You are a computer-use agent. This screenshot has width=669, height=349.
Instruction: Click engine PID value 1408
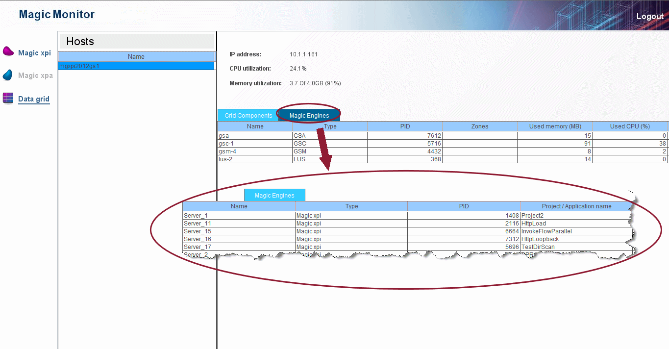(511, 215)
